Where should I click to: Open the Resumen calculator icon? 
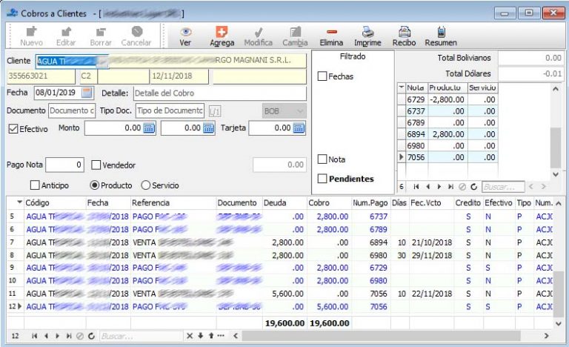[442, 32]
